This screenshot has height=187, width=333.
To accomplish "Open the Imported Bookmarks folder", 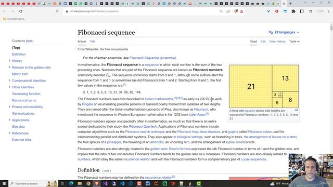I will pyautogui.click(x=14, y=19).
